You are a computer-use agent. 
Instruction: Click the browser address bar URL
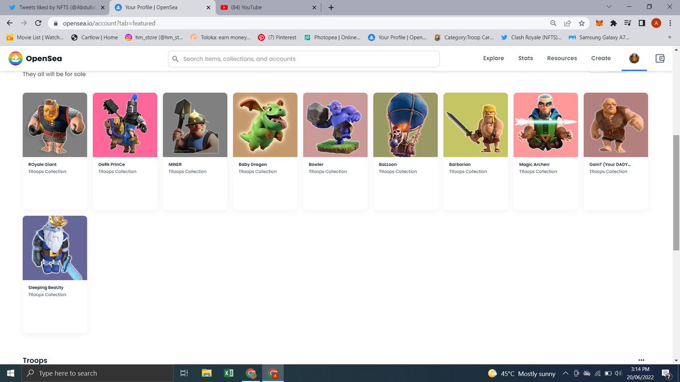click(108, 23)
